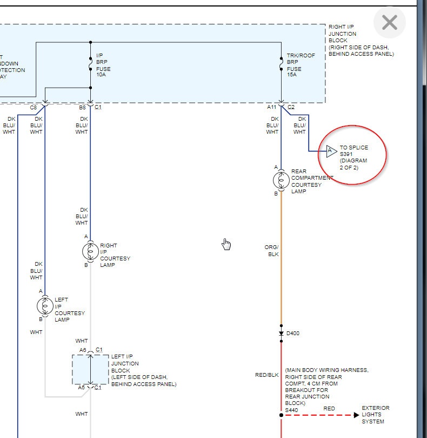Click the 'C8' connector pin label
The image size is (427, 438).
pyautogui.click(x=33, y=107)
